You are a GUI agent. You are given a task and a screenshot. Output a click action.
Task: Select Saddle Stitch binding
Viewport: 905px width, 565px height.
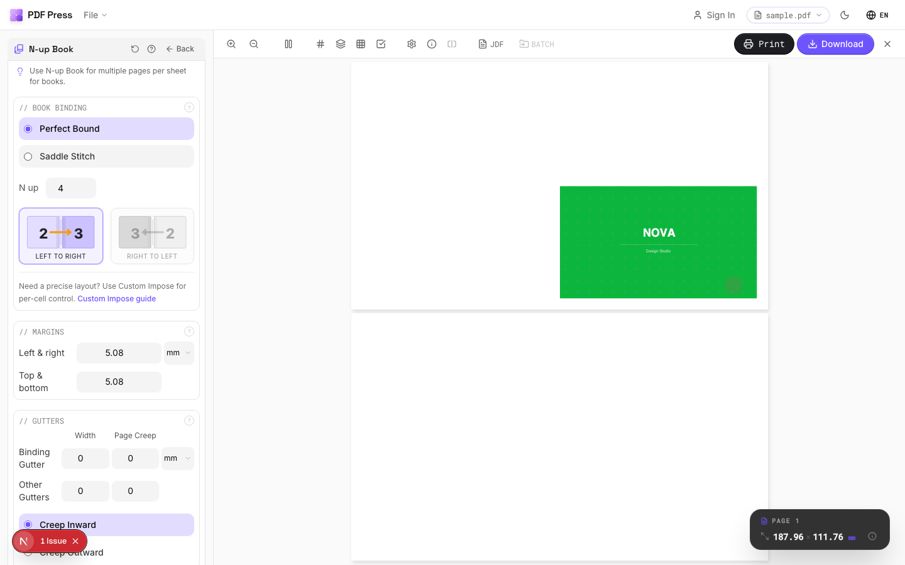click(x=106, y=156)
